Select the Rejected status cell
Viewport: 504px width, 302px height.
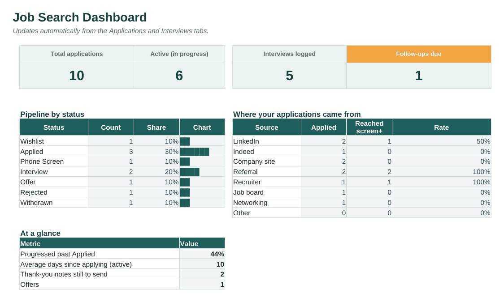54,192
